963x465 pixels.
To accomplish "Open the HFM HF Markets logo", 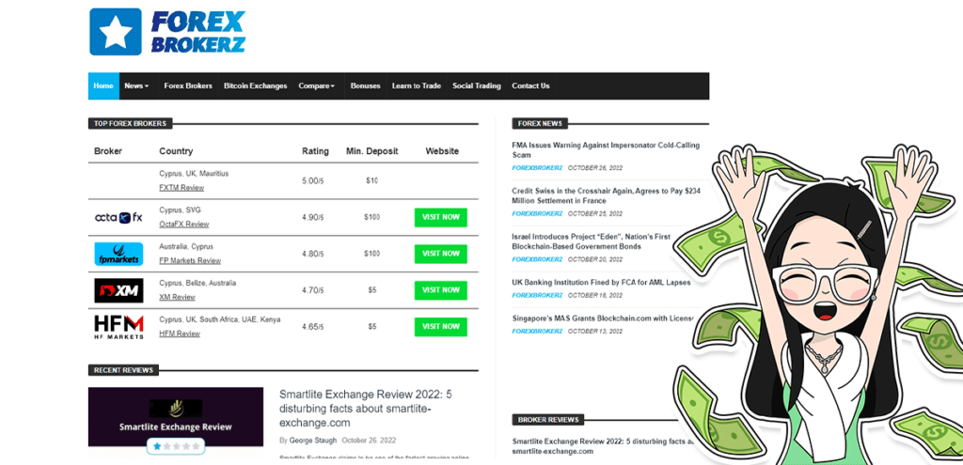I will point(118,327).
